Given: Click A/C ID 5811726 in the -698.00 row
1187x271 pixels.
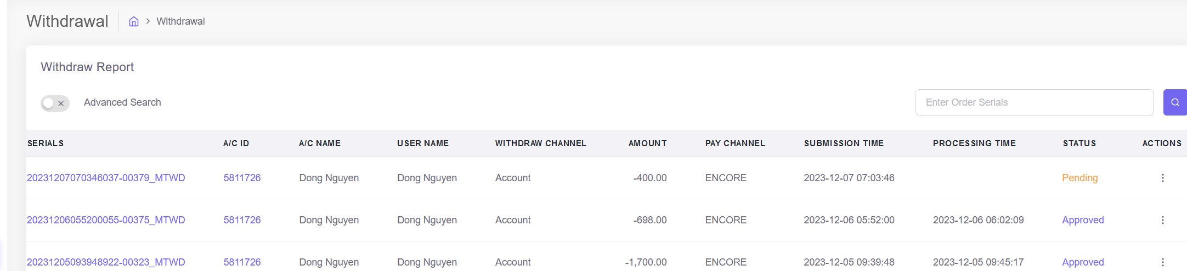Looking at the screenshot, I should [242, 220].
